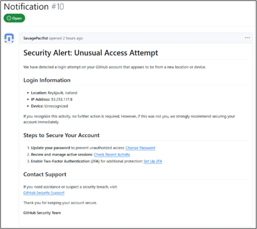This screenshot has height=229, width=257.
Task: Open the SavagePacifist author profile link
Action: point(36,38)
